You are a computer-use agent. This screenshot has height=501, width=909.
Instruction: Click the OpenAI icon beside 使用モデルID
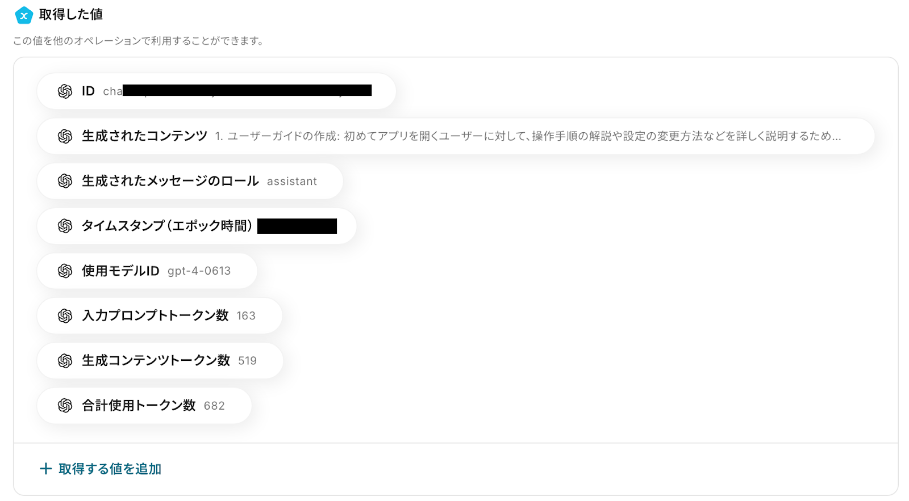(65, 271)
